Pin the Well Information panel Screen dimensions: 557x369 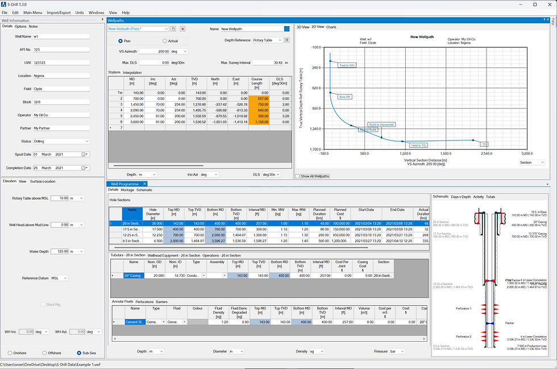click(x=103, y=19)
